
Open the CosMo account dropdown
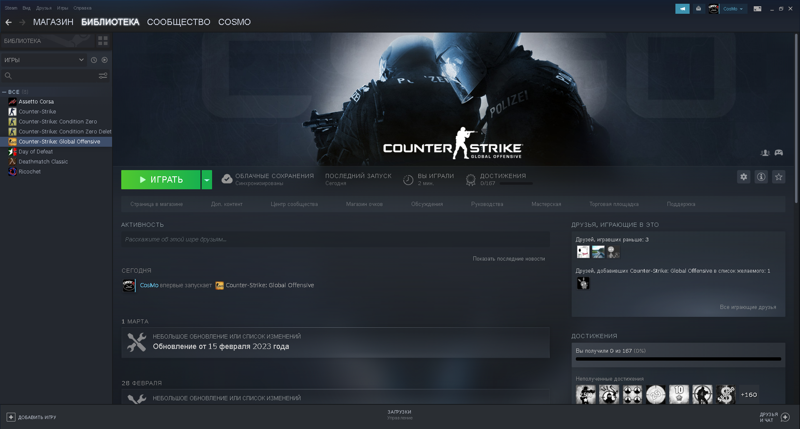coord(733,9)
